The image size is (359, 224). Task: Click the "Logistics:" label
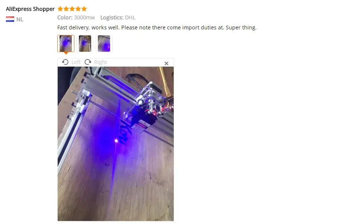click(x=112, y=17)
